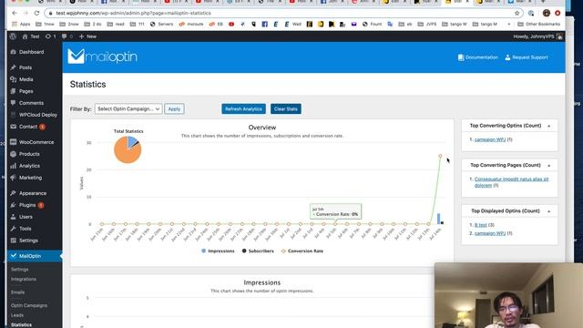Reload the page in the browser
The width and height of the screenshot is (583, 328).
pos(36,13)
